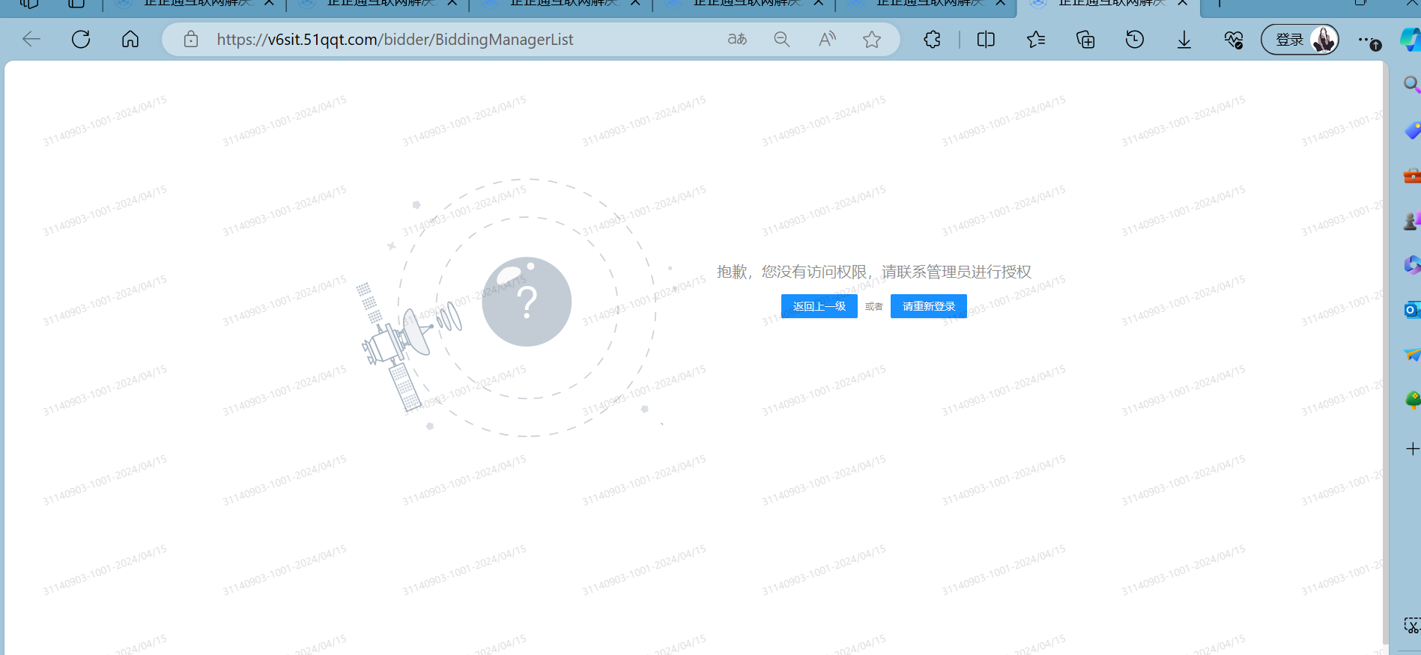Viewport: 1421px width, 655px height.
Task: Open the E-tree icon in the sidebar
Action: point(1412,400)
